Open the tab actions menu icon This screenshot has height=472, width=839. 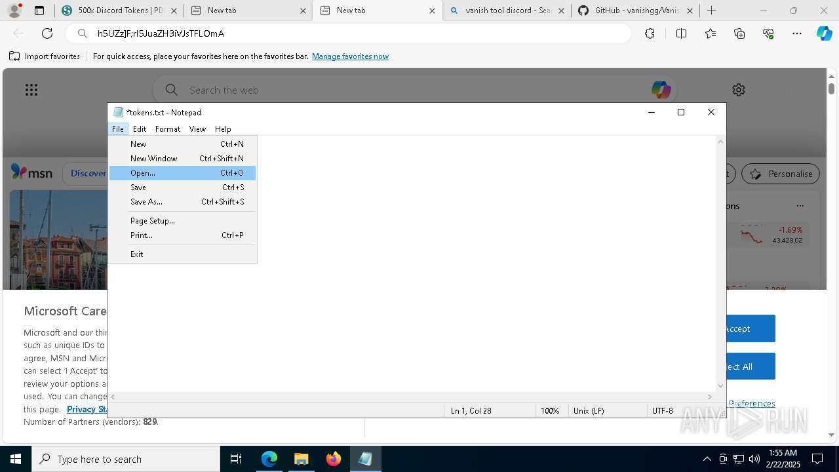[x=39, y=10]
